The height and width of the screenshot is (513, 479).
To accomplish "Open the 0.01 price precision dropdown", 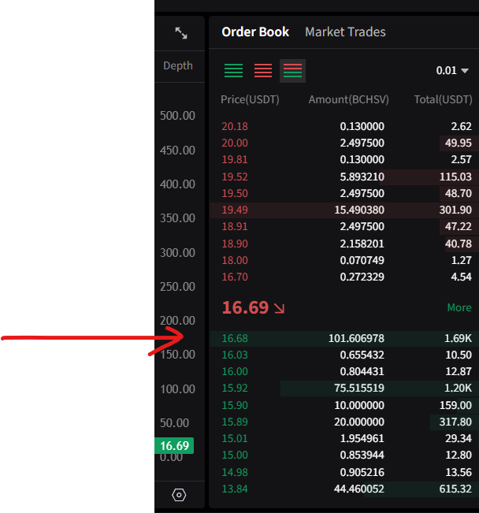I will 452,70.
